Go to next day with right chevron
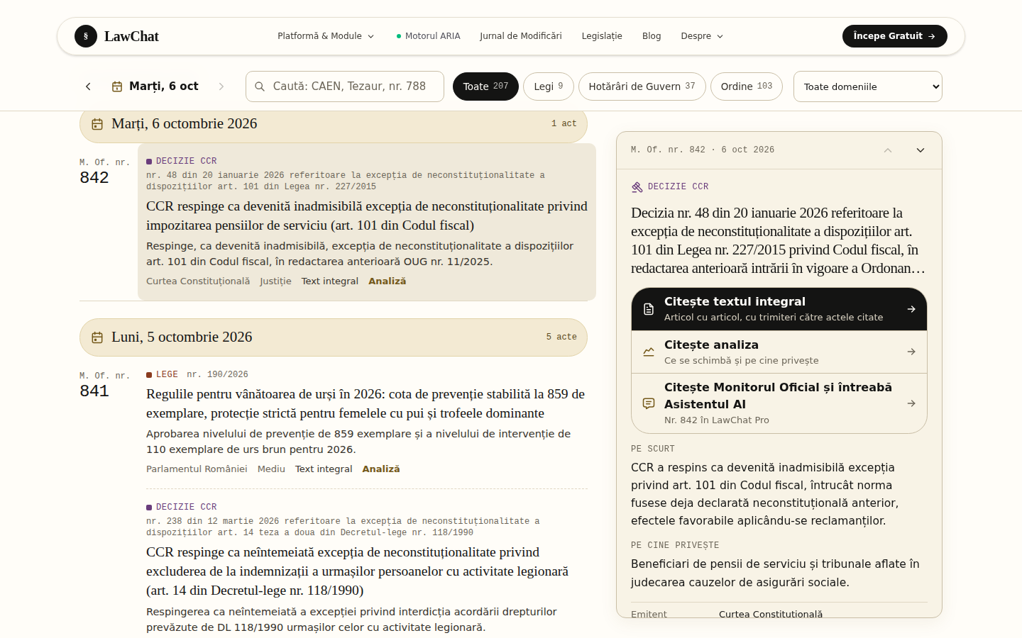Screen dimensions: 1022x638 click(x=221, y=86)
